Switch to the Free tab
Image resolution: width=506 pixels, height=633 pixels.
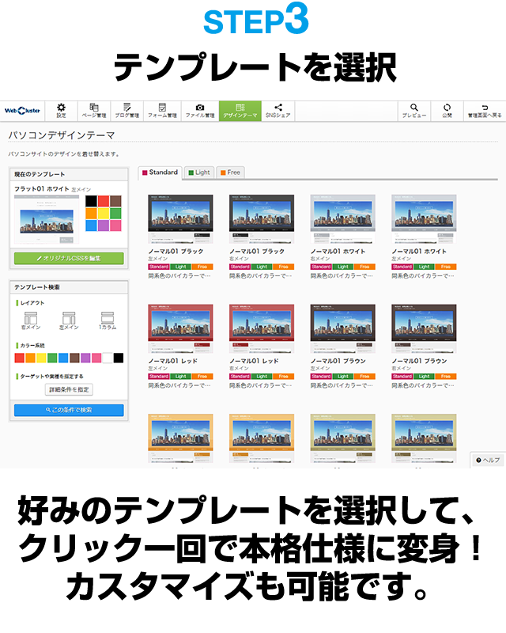[x=230, y=172]
